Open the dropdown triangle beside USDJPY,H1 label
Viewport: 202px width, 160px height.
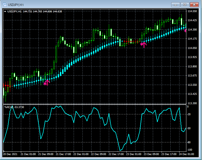coord(5,12)
